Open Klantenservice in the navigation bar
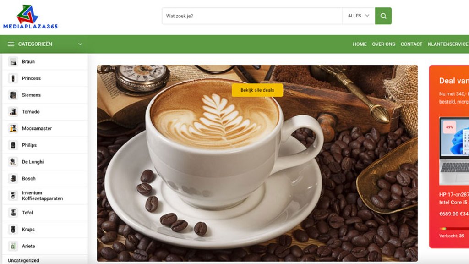This screenshot has height=264, width=469. [x=448, y=44]
